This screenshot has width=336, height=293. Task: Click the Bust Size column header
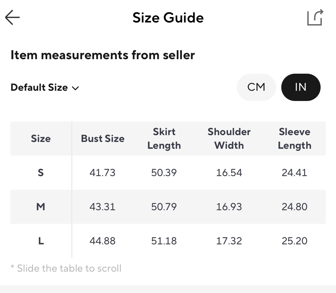(103, 139)
